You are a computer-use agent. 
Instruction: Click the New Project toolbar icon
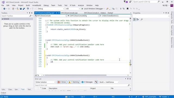(x=13, y=9)
